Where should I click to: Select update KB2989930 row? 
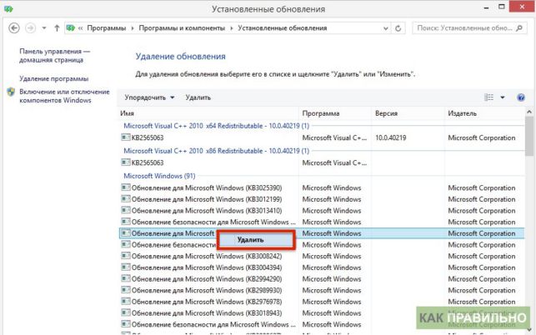tap(321, 290)
